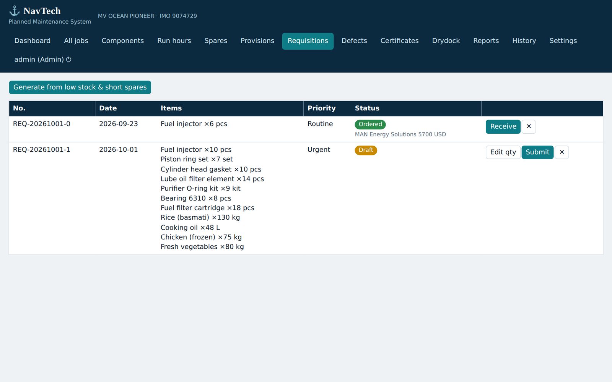Go to the Certificates page
Image resolution: width=612 pixels, height=382 pixels.
click(399, 41)
